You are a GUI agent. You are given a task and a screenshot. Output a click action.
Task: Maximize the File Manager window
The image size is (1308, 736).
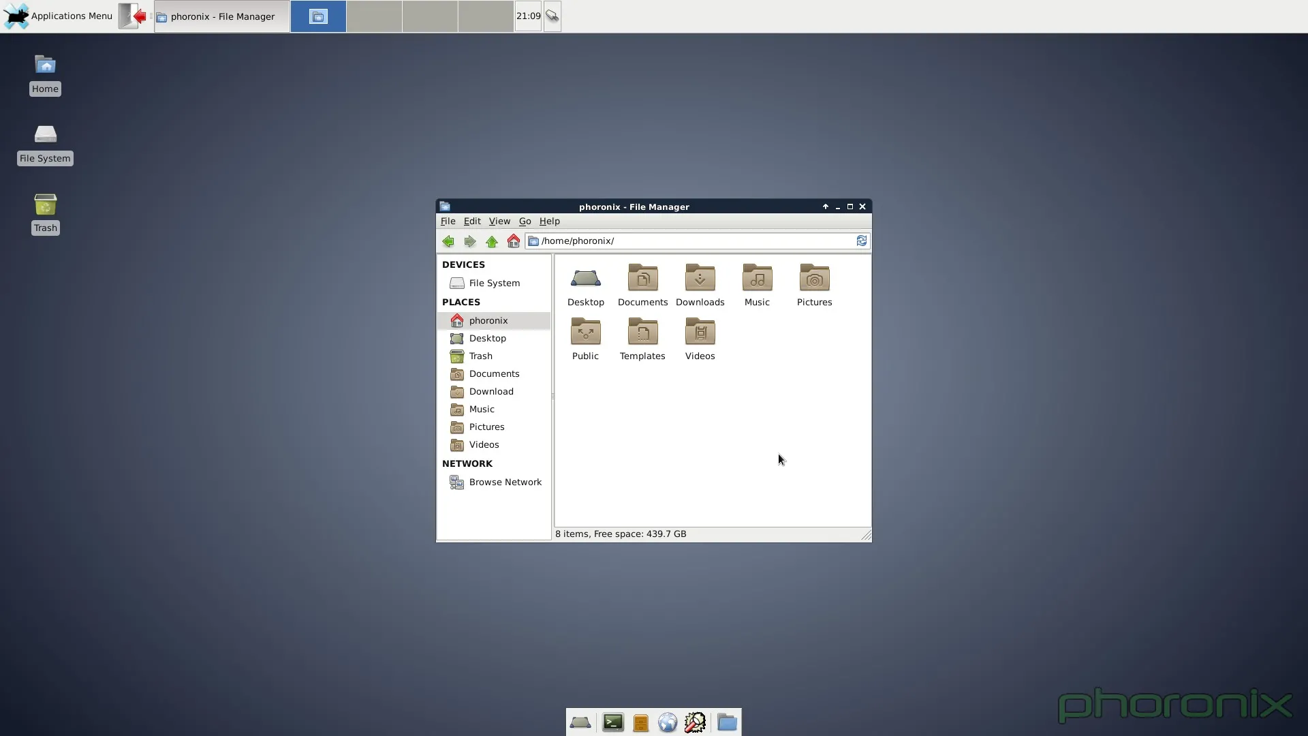[850, 206]
